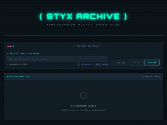
Task: Click the Download button
Action: 119,63
